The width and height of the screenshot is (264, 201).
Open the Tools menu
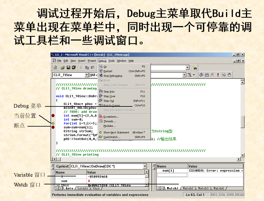pyautogui.click(x=111, y=61)
